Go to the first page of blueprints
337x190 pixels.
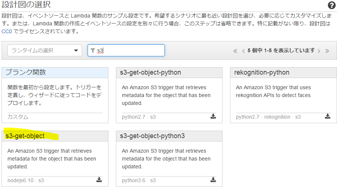coord(235,51)
